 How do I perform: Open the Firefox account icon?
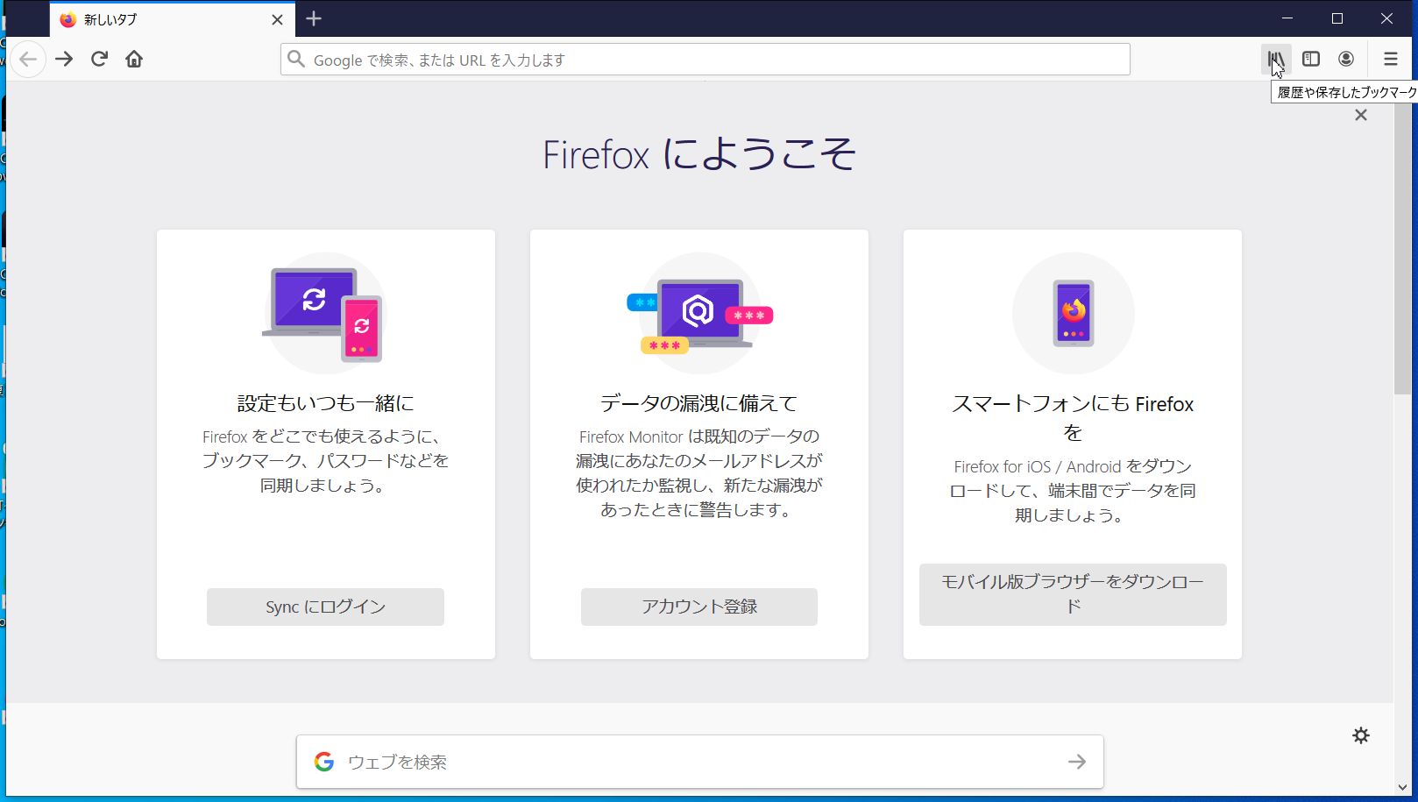pos(1346,60)
